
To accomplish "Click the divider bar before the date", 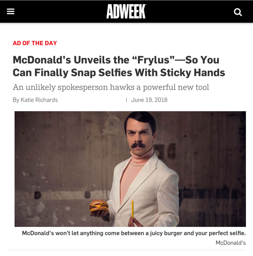I will tap(126, 100).
